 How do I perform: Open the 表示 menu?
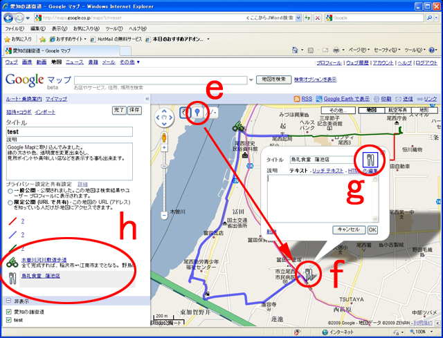pyautogui.click(x=60, y=29)
